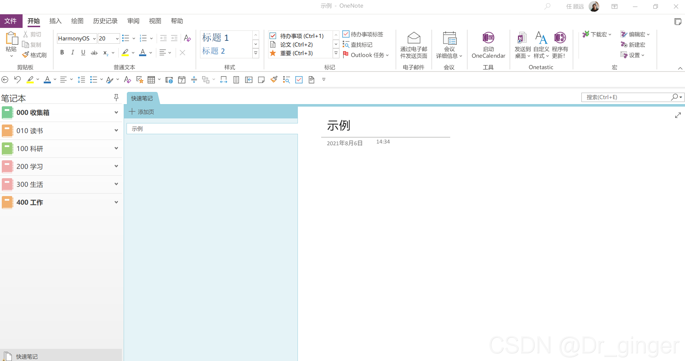The height and width of the screenshot is (361, 685).
Task: Expand the 100 科研 notebook
Action: (x=116, y=148)
